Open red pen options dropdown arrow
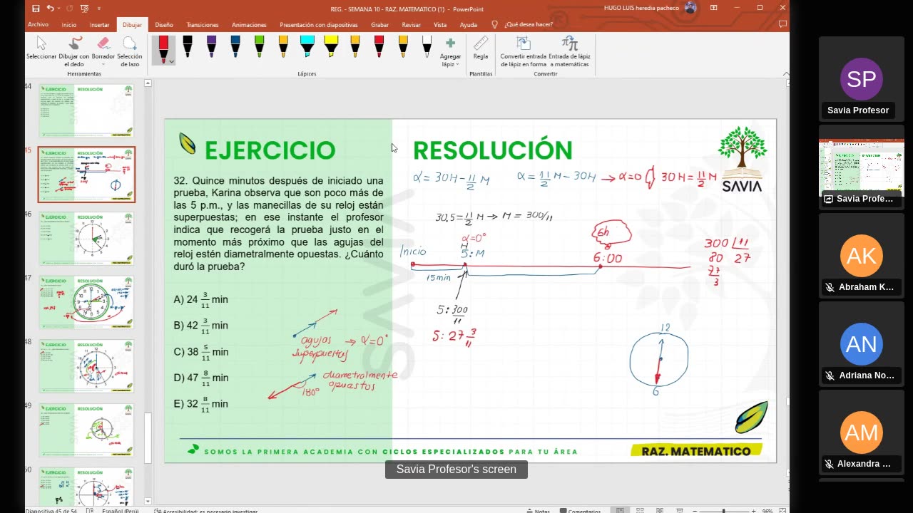 tap(172, 62)
